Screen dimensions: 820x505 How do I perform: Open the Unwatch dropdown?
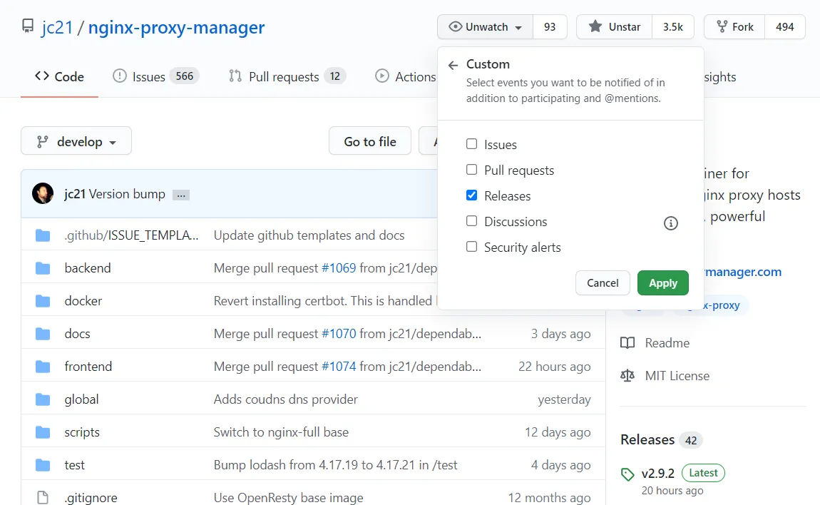486,26
